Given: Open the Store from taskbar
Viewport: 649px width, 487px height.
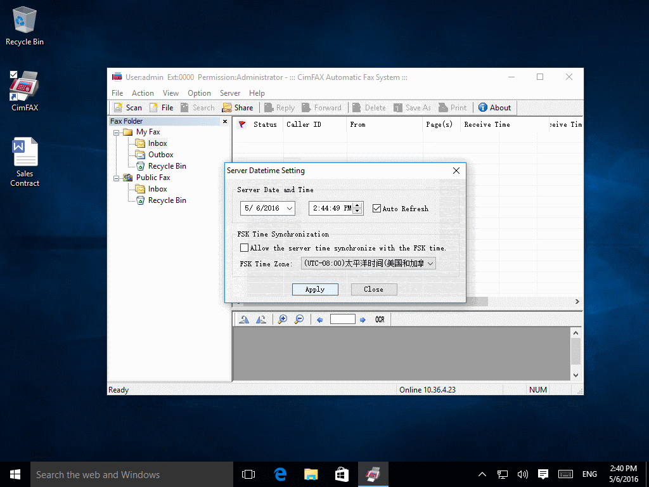Looking at the screenshot, I should coord(342,474).
